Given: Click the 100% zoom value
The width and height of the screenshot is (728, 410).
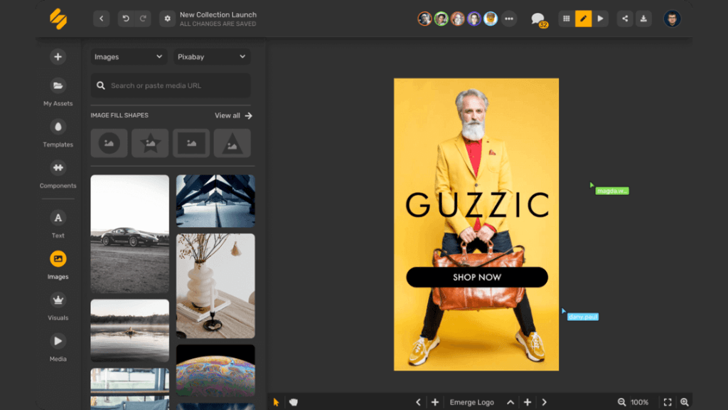Looking at the screenshot, I should [640, 402].
